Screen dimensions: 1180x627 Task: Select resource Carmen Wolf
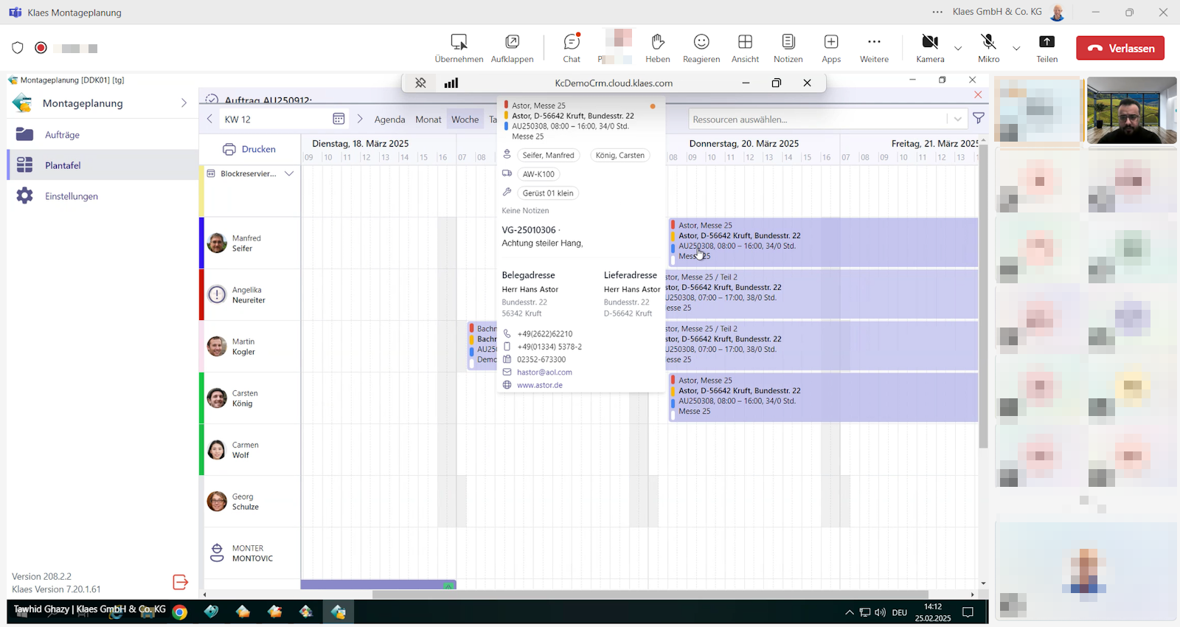click(x=250, y=450)
